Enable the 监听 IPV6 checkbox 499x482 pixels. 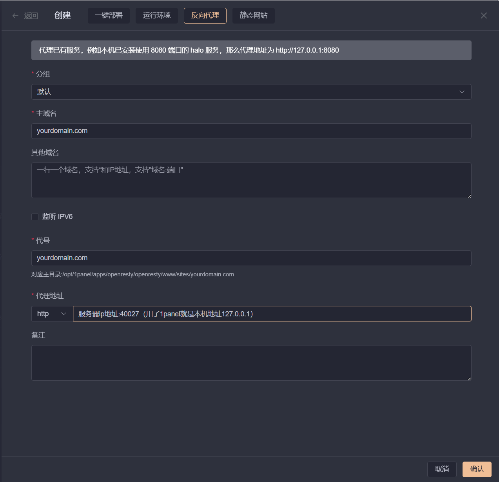click(35, 217)
